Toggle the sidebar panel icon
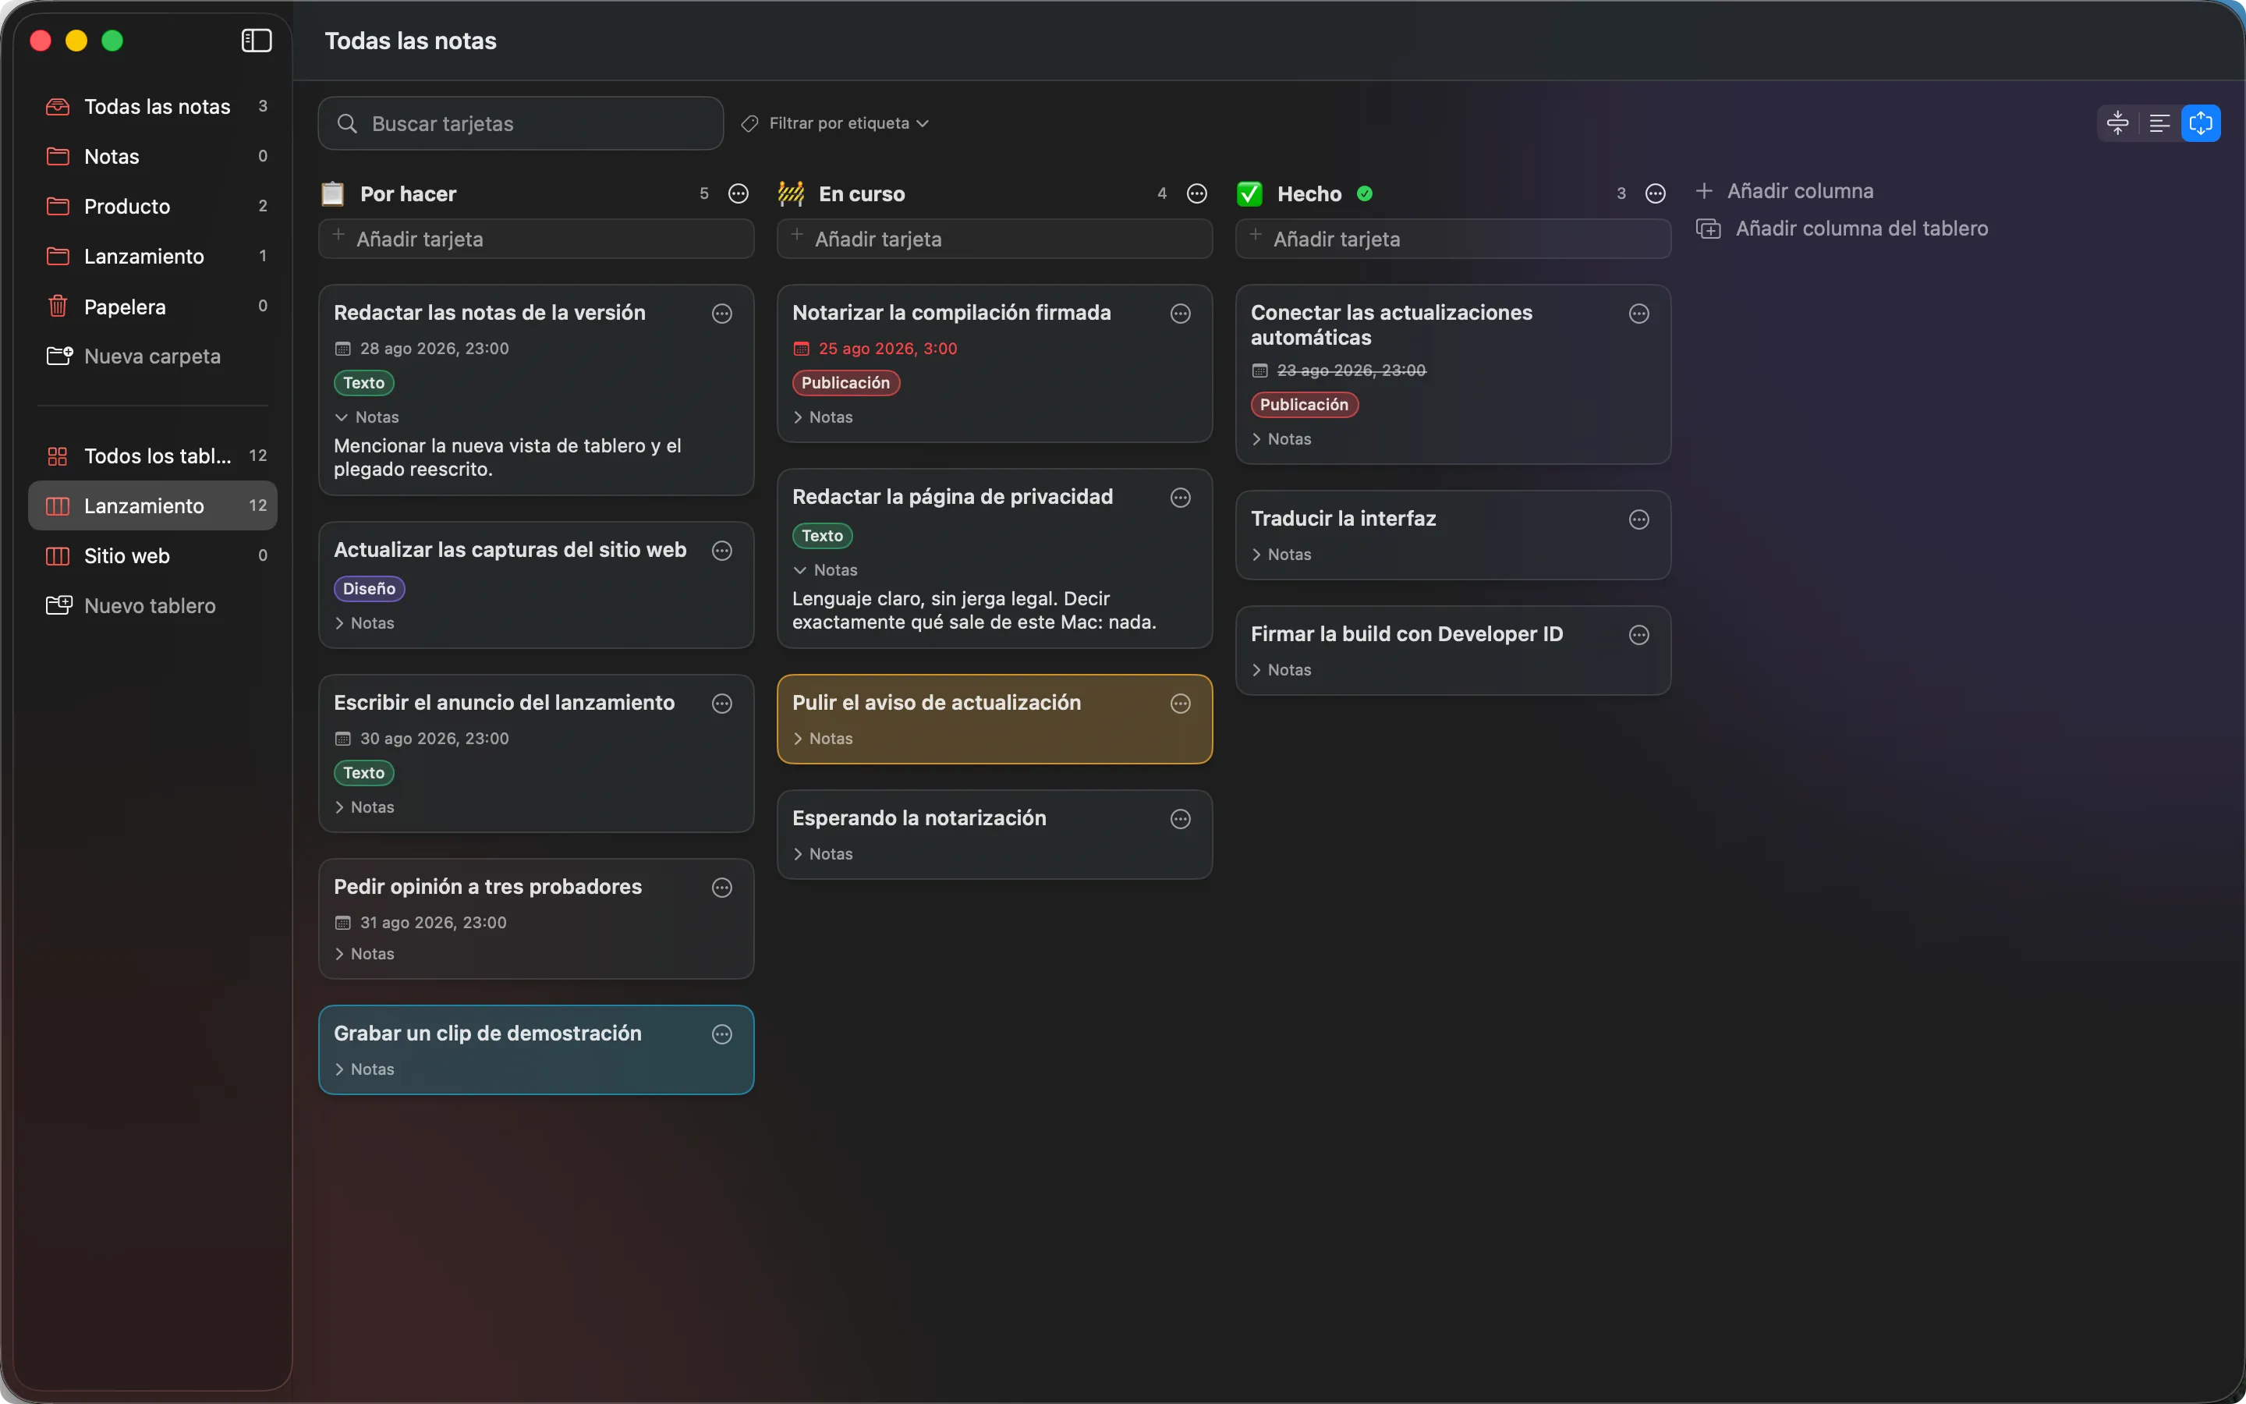2246x1404 pixels. point(256,41)
